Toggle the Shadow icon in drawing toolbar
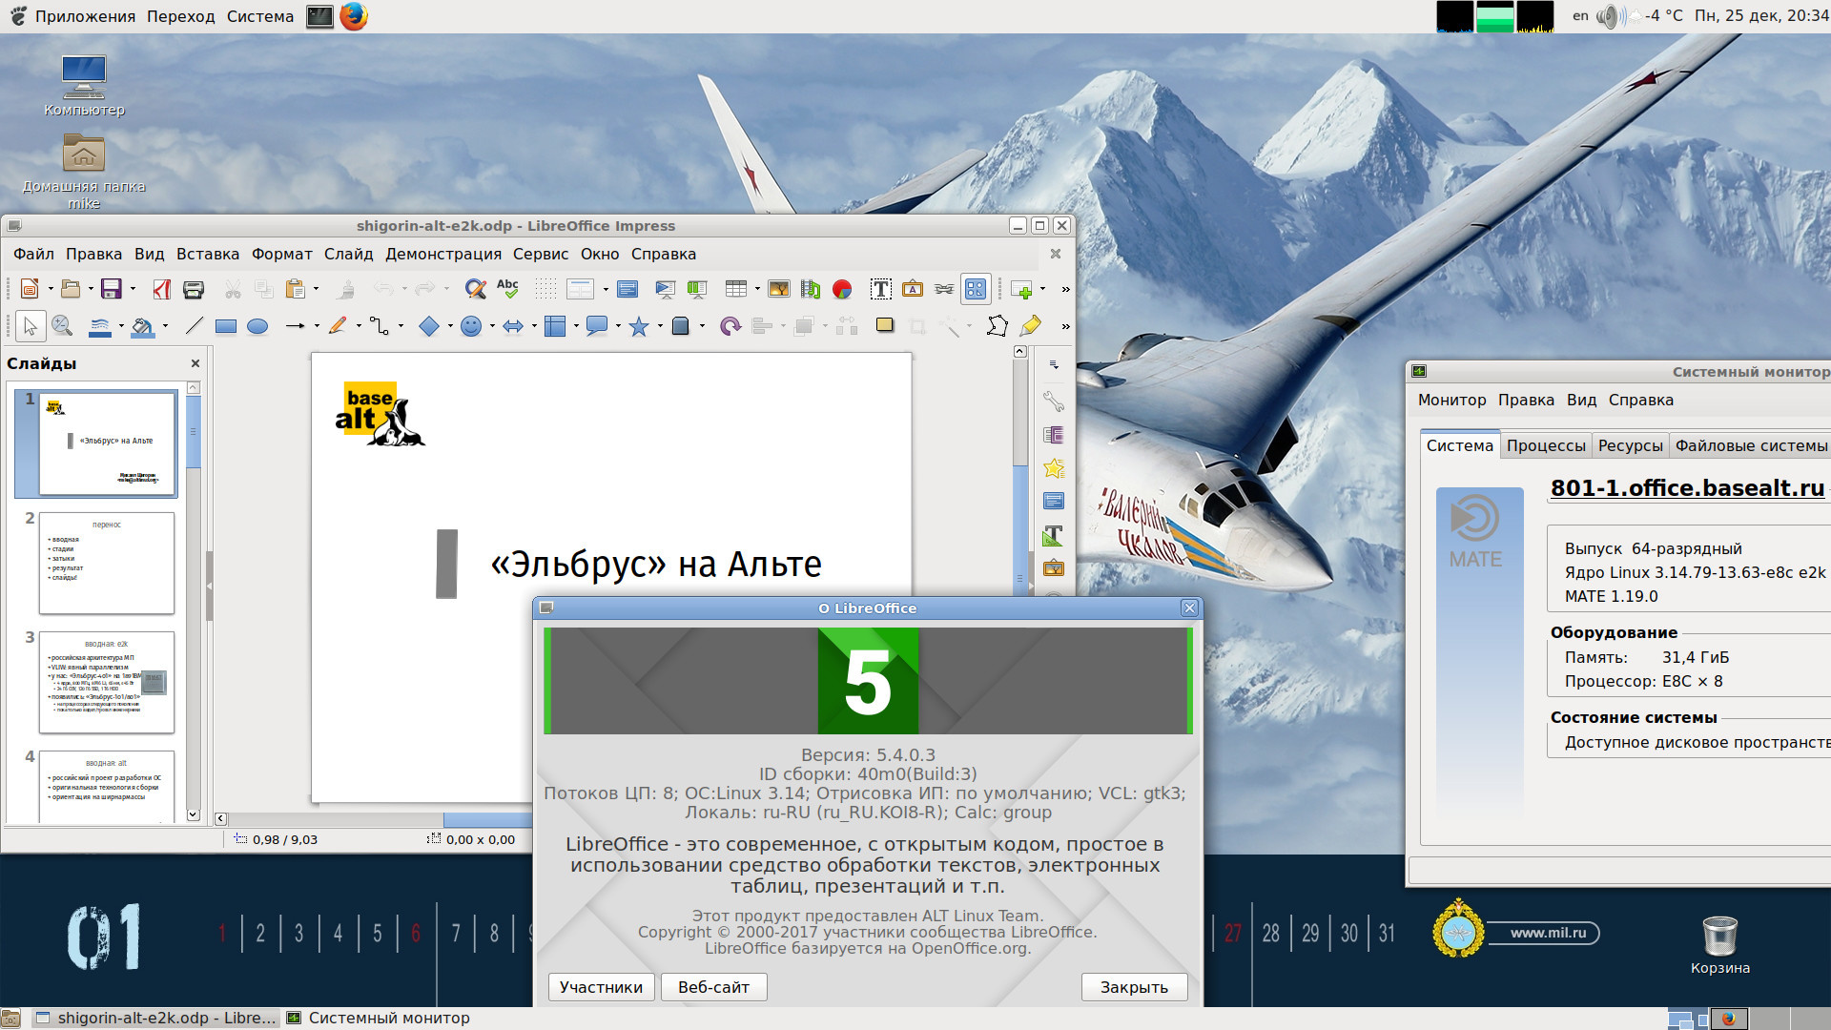This screenshot has width=1831, height=1030. pyautogui.click(x=885, y=326)
